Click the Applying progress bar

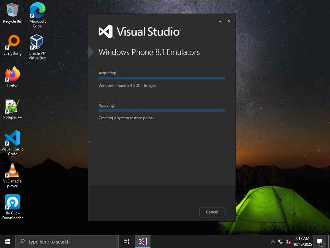pyautogui.click(x=162, y=110)
